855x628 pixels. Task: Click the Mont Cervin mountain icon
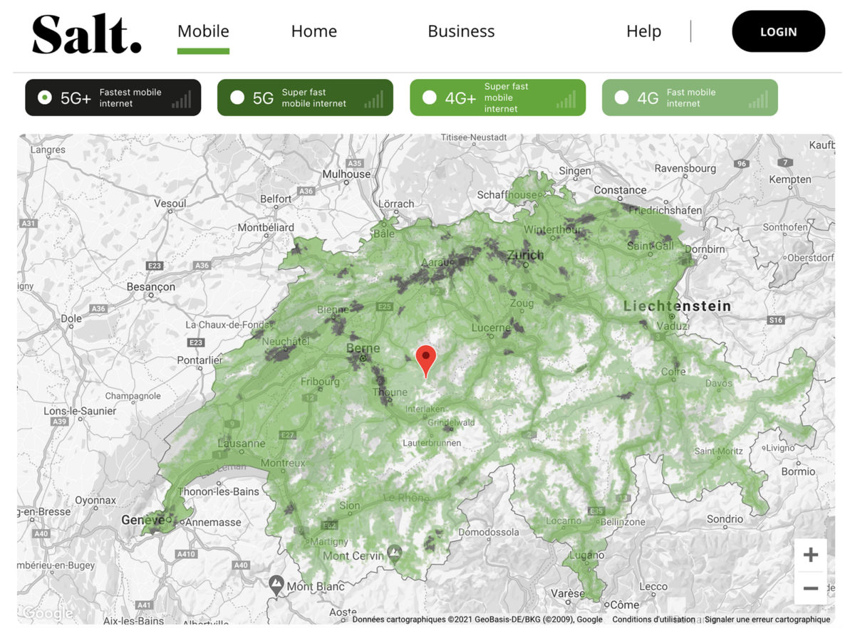395,553
